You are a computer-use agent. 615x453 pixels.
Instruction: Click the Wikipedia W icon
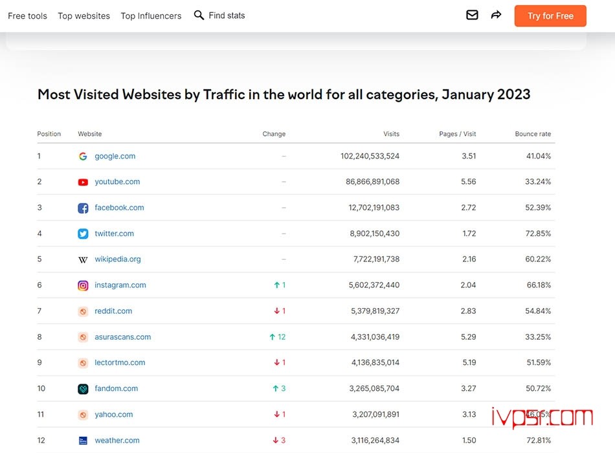click(x=83, y=260)
